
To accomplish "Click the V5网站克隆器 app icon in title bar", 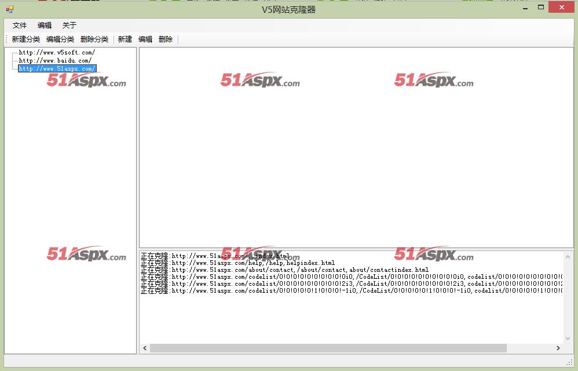I will click(x=10, y=9).
